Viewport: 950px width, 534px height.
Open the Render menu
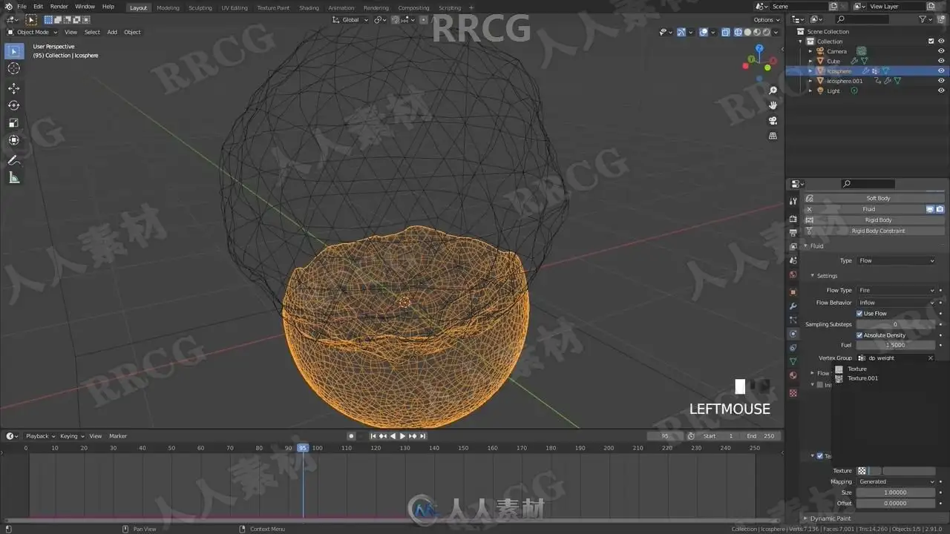point(59,7)
